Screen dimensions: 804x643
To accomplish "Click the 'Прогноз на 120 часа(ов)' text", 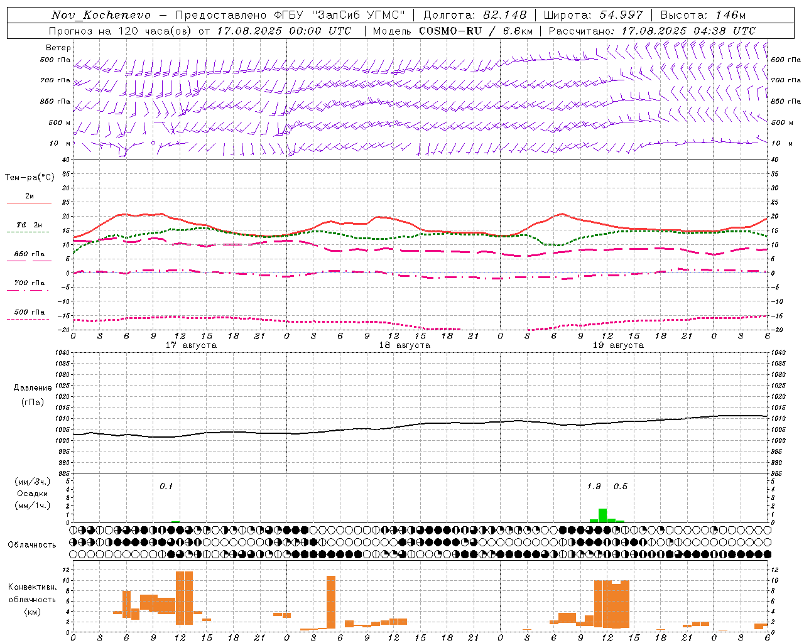I will [x=121, y=31].
